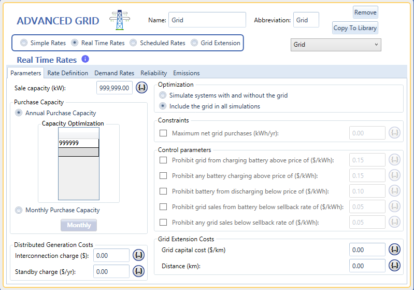The image size is (414, 290).
Task: Click sensitivity button for battery grid sales sellback
Action: (394, 206)
